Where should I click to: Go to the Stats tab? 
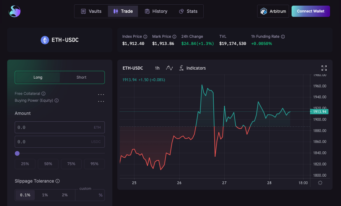click(188, 11)
